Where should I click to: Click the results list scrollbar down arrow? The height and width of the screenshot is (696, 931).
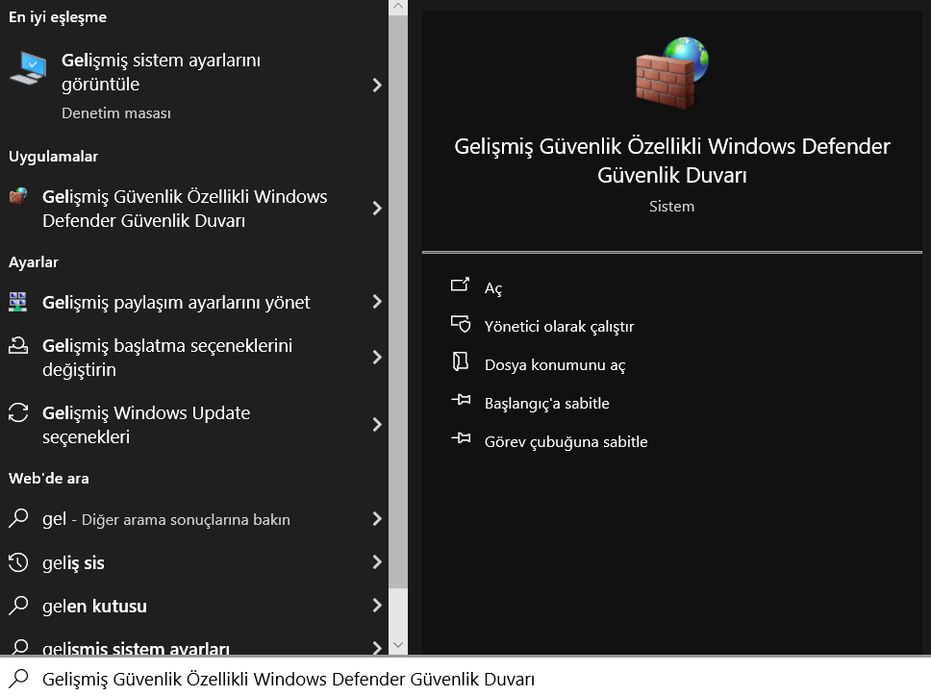pos(398,645)
